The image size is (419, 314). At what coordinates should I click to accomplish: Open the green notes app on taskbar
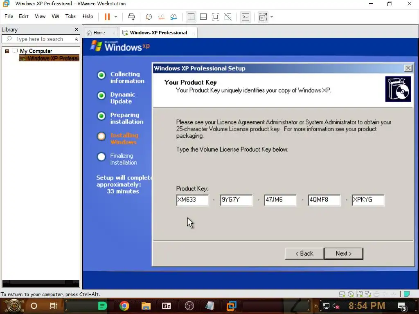tap(102, 306)
